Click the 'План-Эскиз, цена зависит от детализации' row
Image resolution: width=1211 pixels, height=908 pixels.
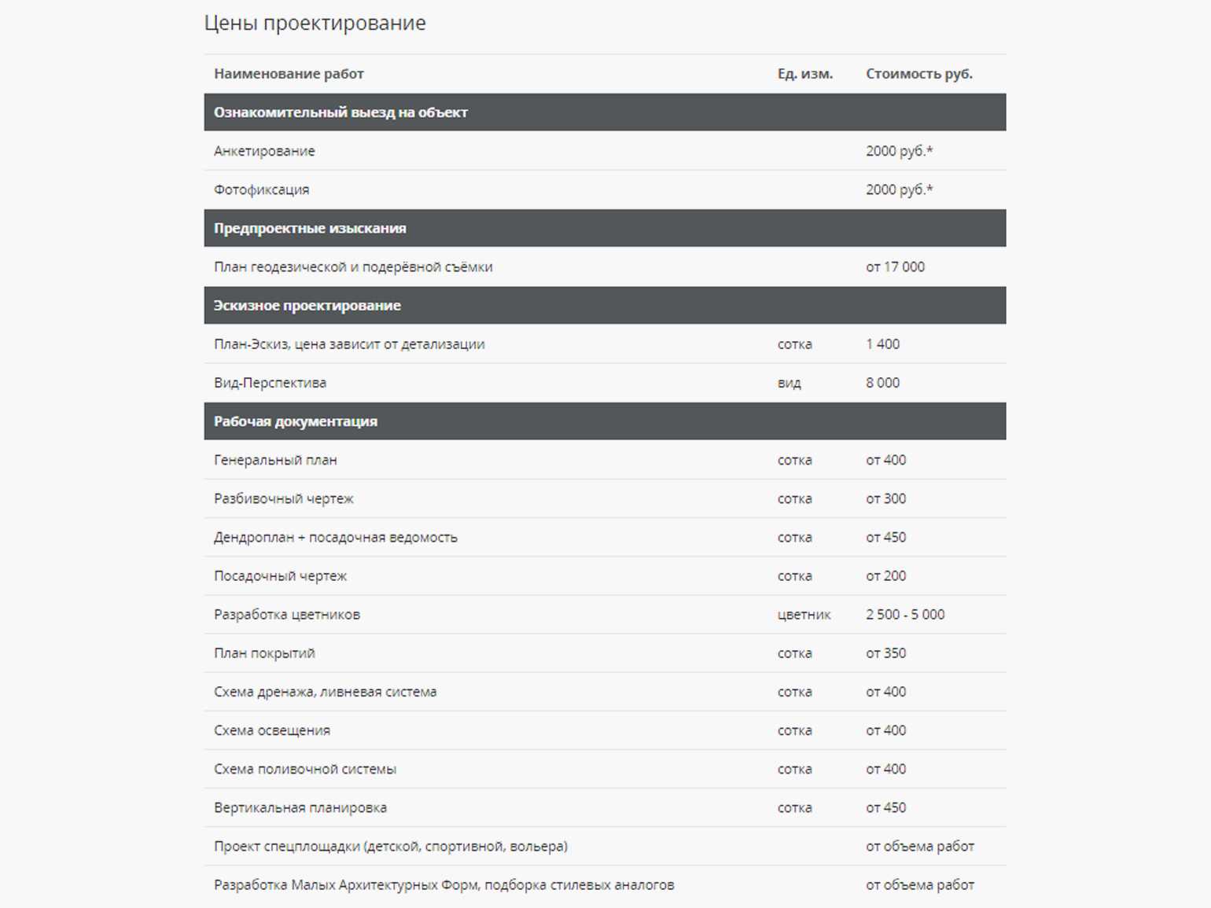[349, 344]
